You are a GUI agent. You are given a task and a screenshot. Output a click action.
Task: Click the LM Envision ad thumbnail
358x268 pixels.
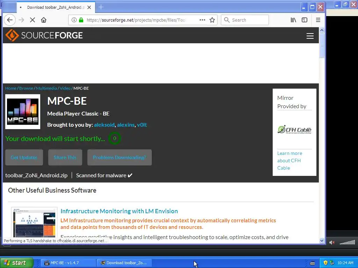pyautogui.click(x=34, y=222)
